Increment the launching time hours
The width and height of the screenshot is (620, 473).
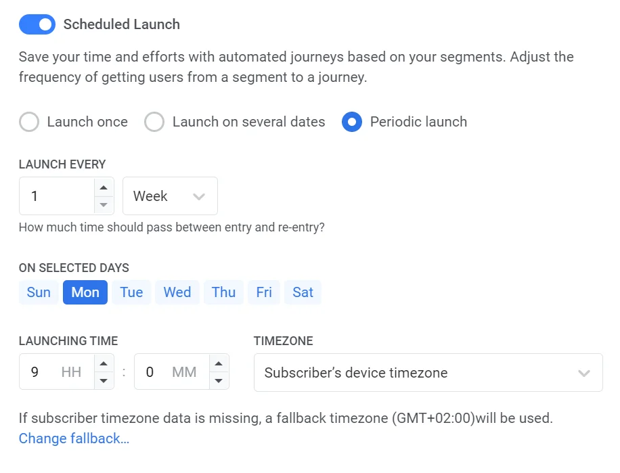point(103,364)
